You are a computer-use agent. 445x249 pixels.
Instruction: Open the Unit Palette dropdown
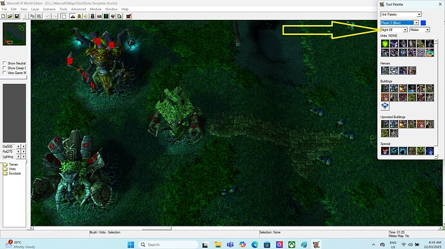(400, 14)
